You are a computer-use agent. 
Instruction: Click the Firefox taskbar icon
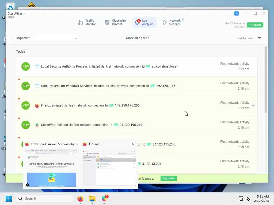pos(80,199)
